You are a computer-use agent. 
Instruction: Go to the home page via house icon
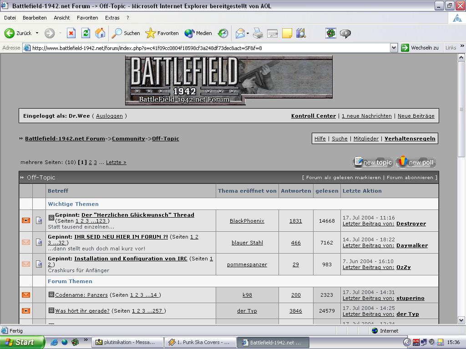[100, 33]
